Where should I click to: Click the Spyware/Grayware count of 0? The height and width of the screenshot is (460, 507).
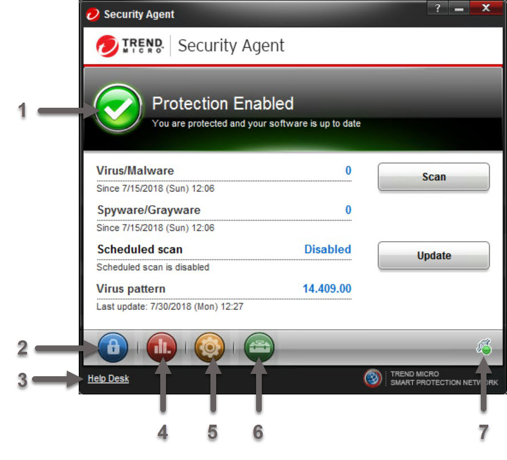348,210
